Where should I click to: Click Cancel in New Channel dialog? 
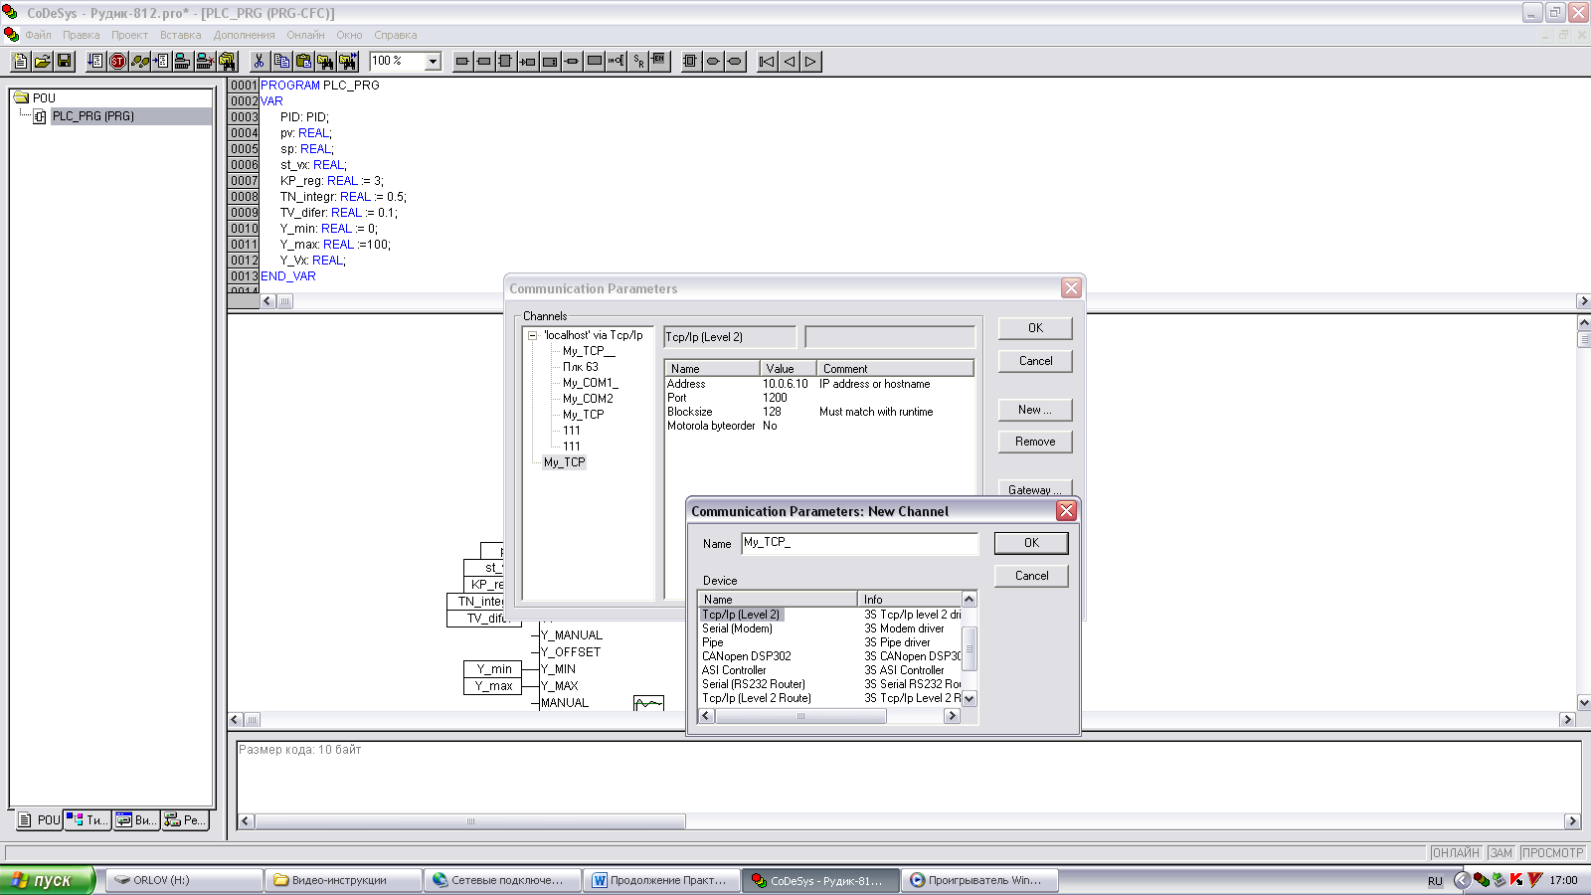[x=1031, y=576]
